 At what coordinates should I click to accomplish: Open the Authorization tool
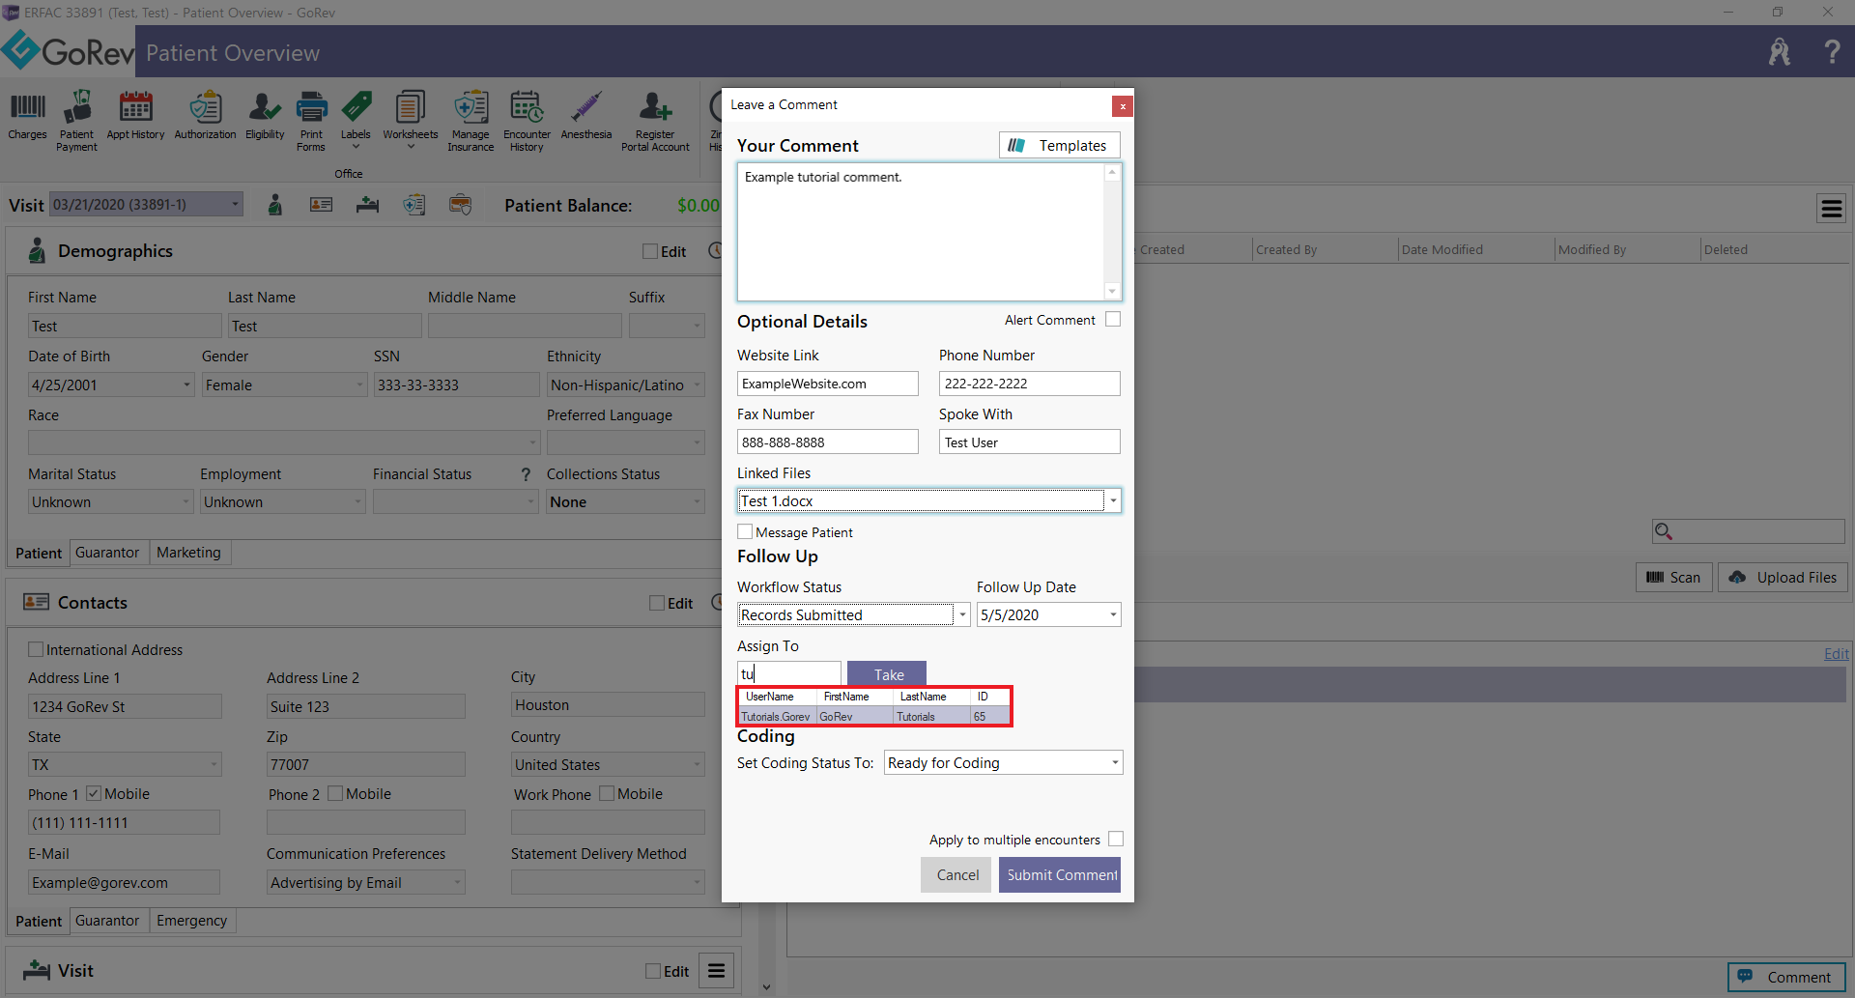(x=205, y=116)
